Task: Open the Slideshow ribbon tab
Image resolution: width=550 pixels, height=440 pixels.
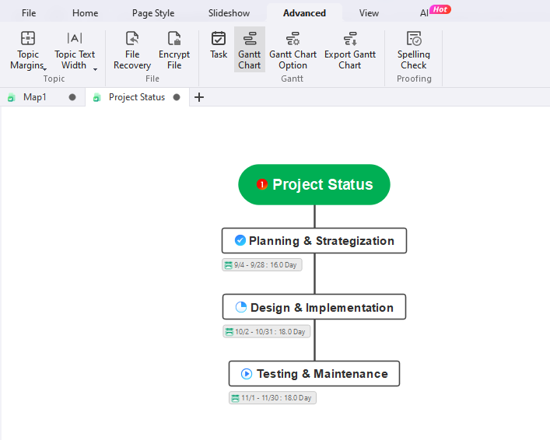Action: (x=229, y=13)
